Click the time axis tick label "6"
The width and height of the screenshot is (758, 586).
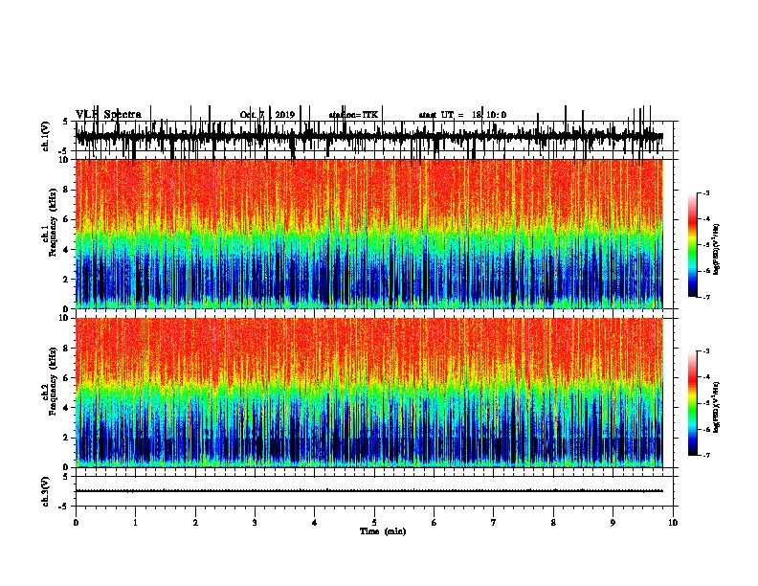click(x=435, y=523)
